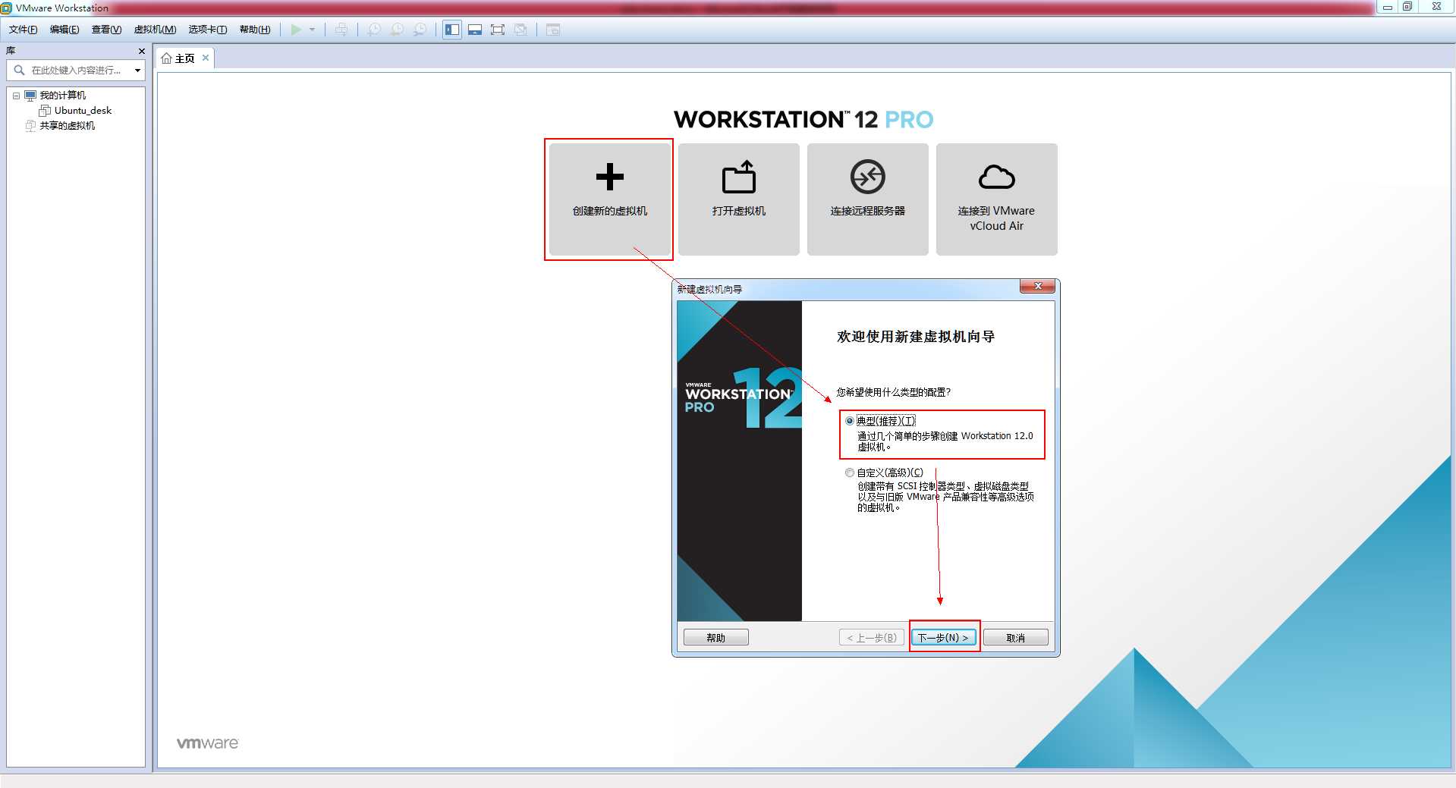Click the library search magnifier icon

pos(19,70)
